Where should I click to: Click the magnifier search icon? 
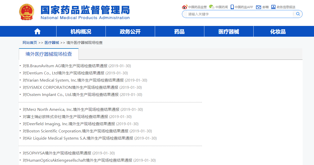point(298,14)
